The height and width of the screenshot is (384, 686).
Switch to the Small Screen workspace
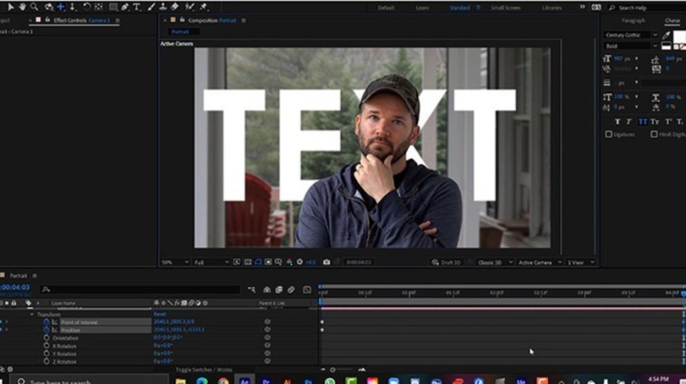pyautogui.click(x=505, y=8)
